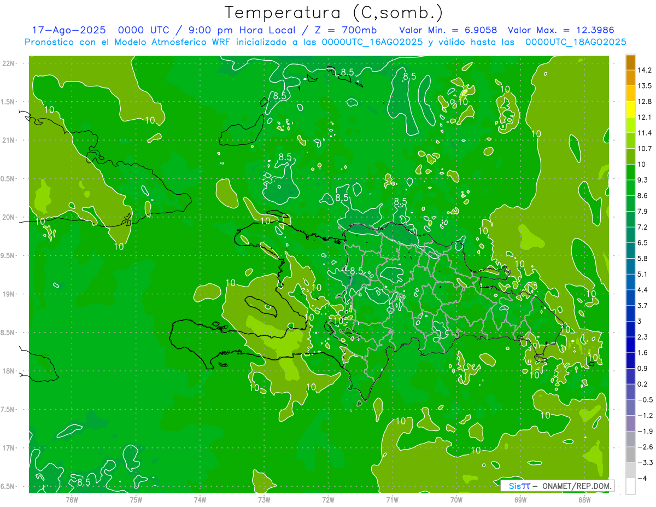Click the 7.2 value on the color legend
The image size is (656, 507).
[x=643, y=227]
